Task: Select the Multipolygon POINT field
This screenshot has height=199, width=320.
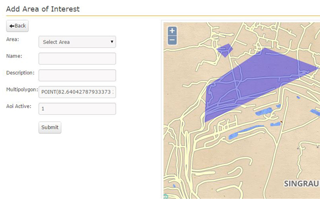Action: [77, 92]
